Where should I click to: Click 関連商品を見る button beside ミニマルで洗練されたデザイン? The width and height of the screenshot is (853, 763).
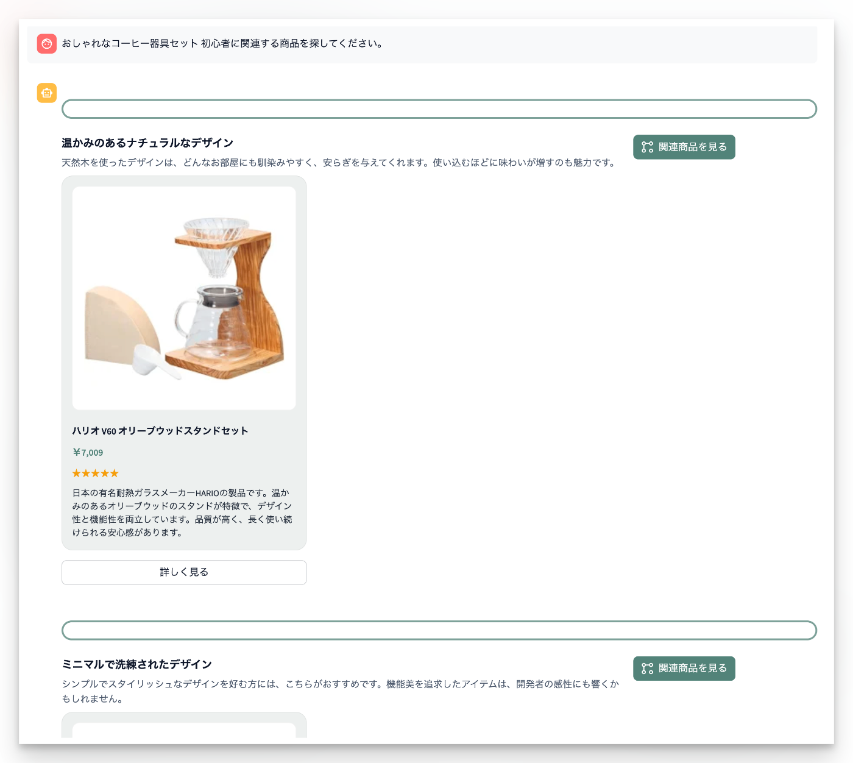[x=684, y=669]
